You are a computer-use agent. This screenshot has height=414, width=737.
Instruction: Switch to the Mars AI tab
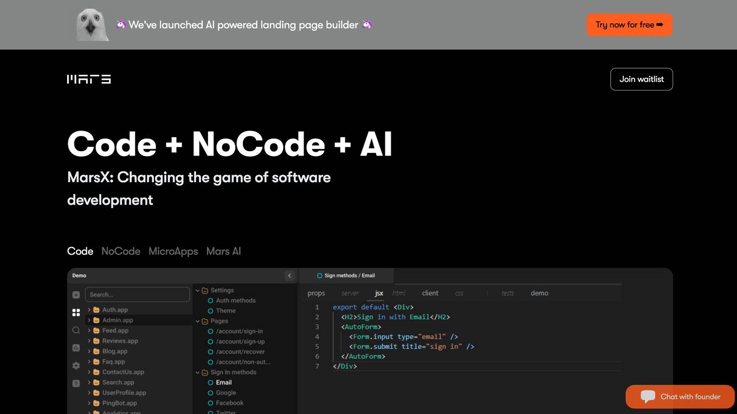click(223, 251)
